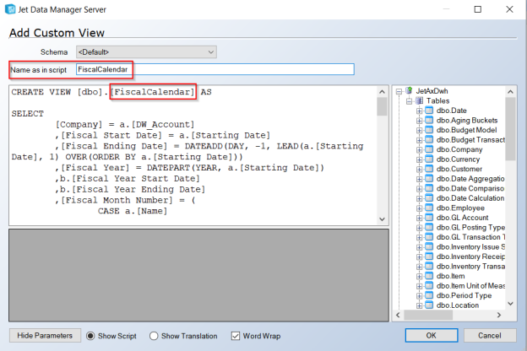
Task: Select the dbo.Item tree label
Action: [x=450, y=276]
